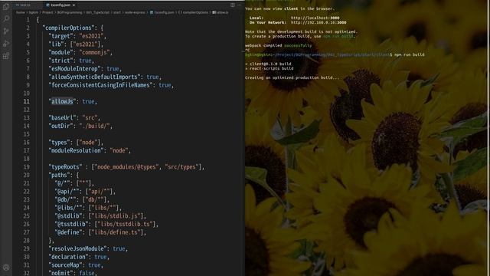Click the "@libs/*" path key
The image size is (490, 276).
[70, 208]
